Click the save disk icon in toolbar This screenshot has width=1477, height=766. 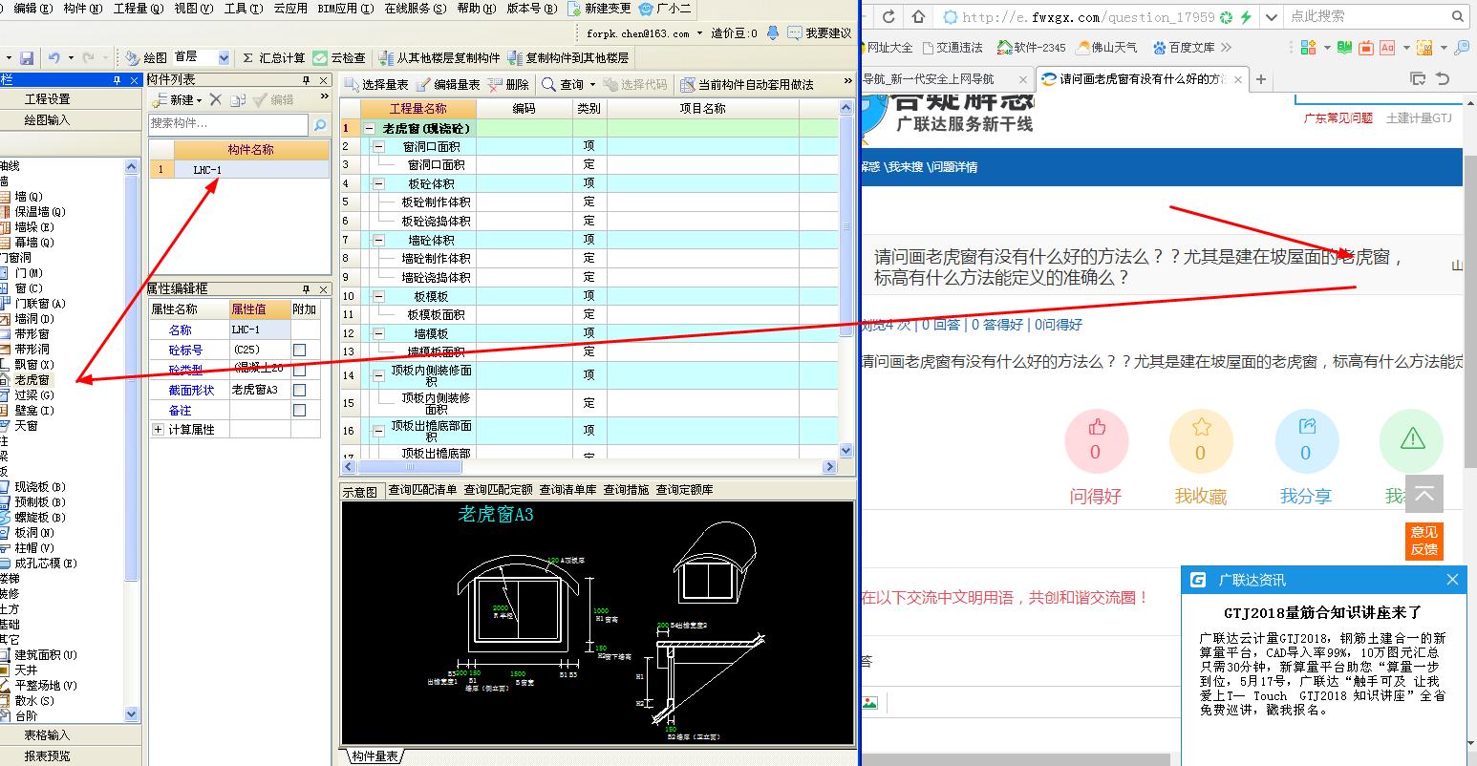[x=27, y=58]
